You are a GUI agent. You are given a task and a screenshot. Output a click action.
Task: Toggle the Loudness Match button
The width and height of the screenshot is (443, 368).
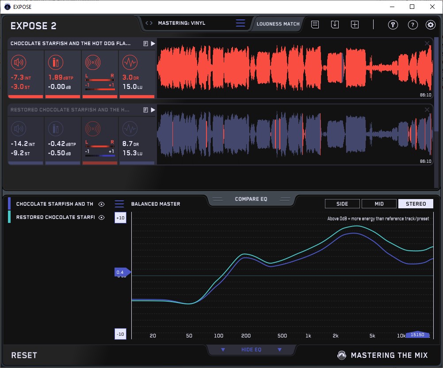(x=278, y=24)
